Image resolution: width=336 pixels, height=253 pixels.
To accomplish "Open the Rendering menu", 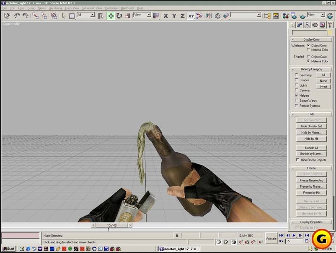I will coord(55,8).
